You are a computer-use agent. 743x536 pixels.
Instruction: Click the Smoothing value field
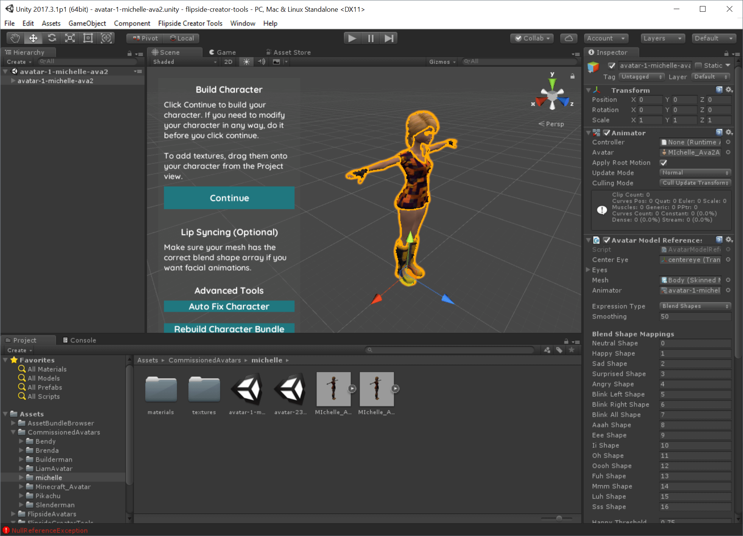click(x=695, y=316)
